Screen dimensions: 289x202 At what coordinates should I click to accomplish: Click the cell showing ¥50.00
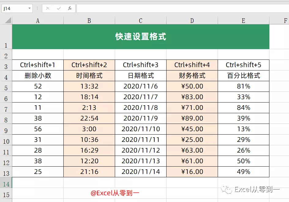(192, 86)
